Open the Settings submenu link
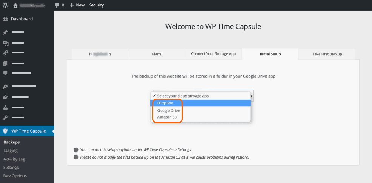372x183 pixels. click(11, 168)
